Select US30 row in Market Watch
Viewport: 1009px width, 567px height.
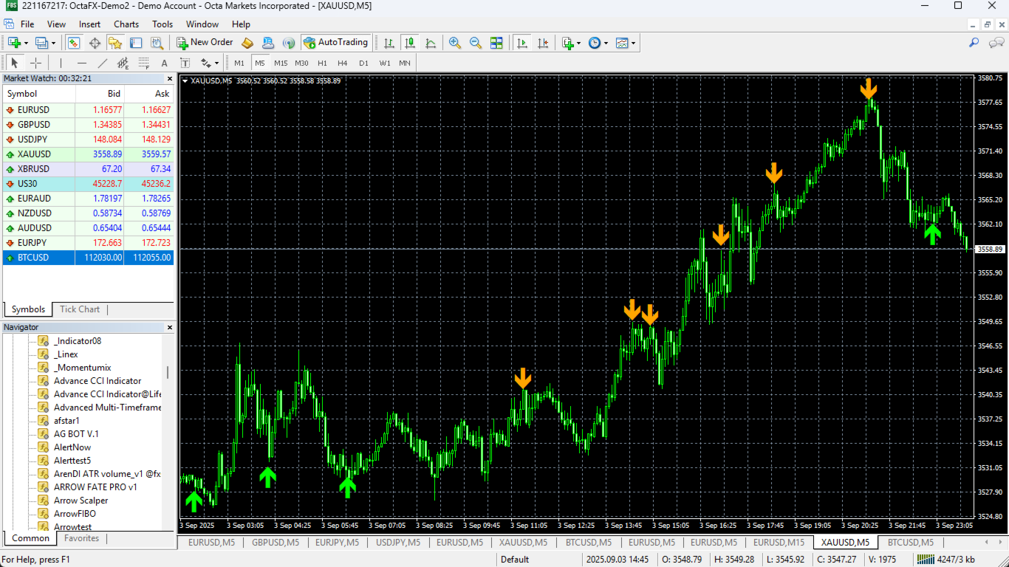point(89,183)
